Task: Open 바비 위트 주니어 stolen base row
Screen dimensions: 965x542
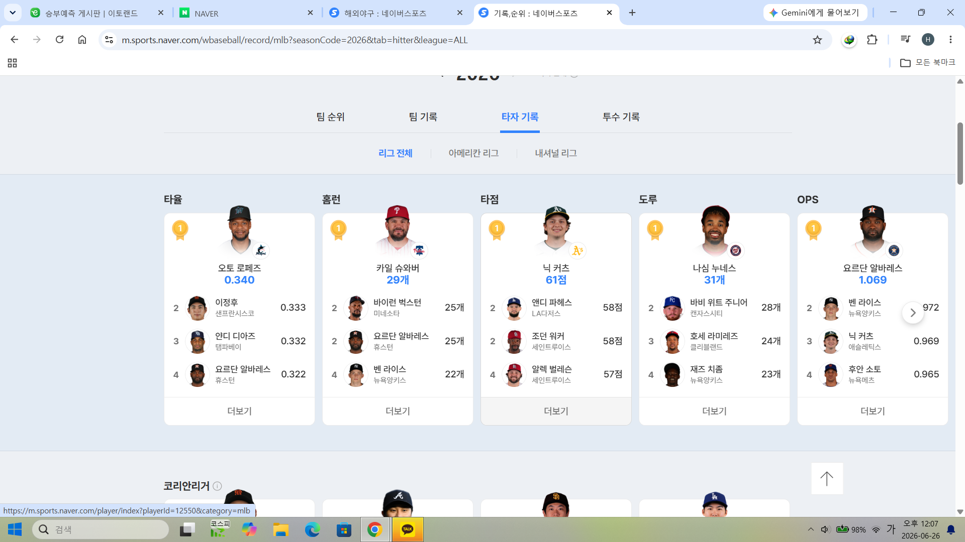Action: (714, 308)
